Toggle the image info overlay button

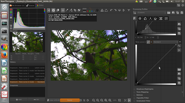pyautogui.click(x=53, y=10)
